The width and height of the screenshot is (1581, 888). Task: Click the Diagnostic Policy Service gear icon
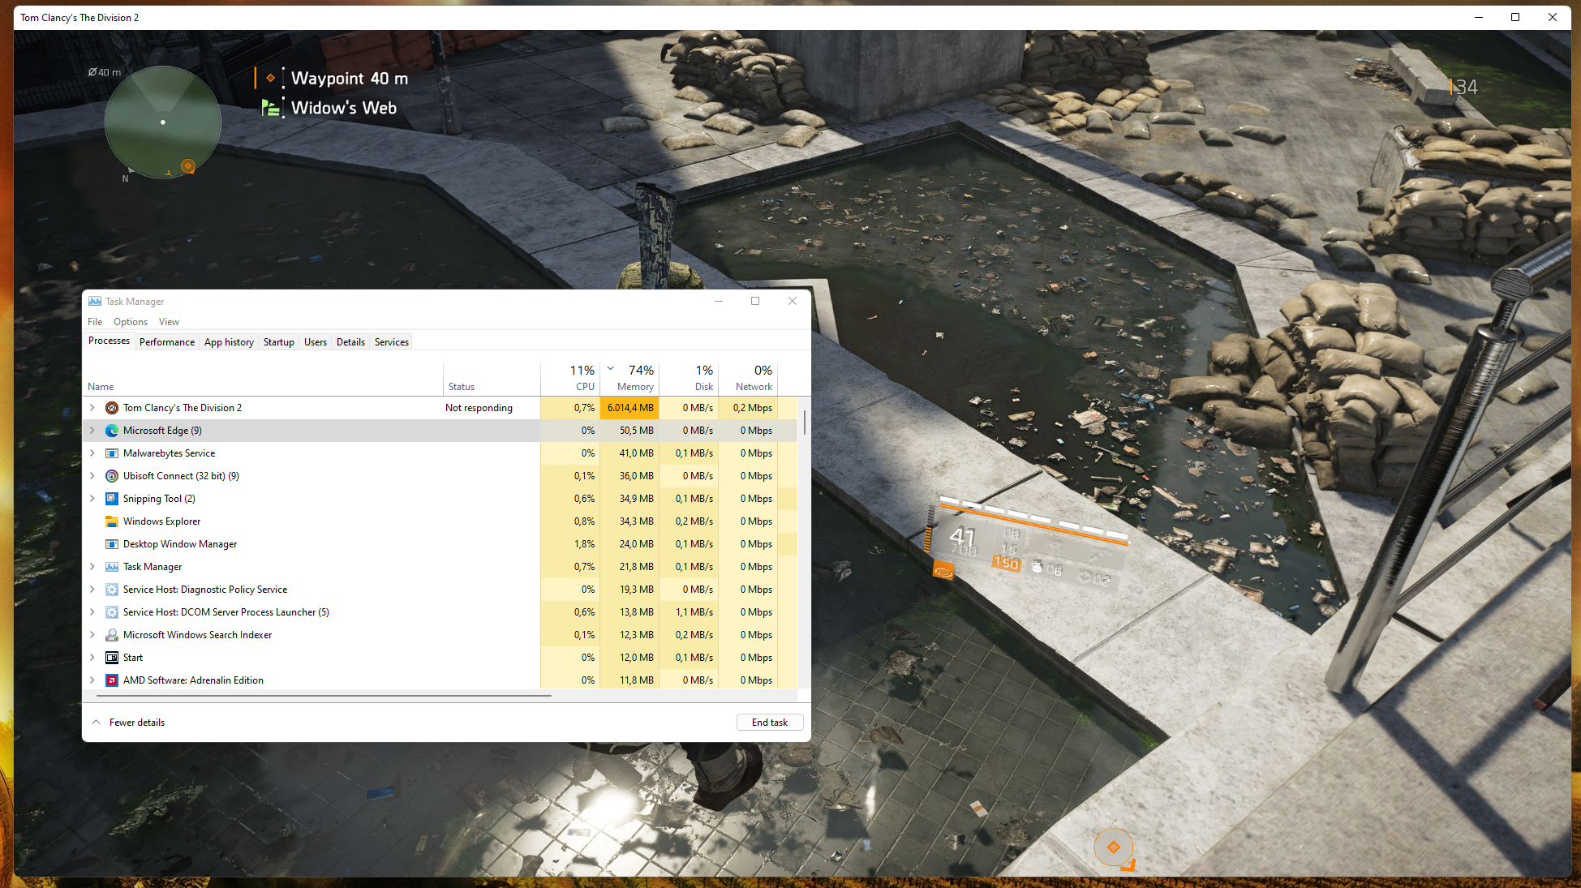[112, 590]
